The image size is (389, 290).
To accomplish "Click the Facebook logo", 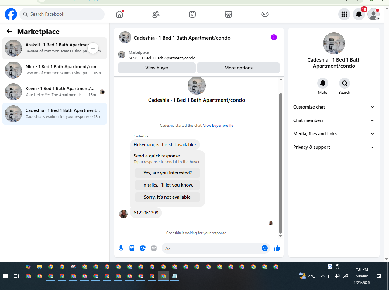I will (11, 14).
